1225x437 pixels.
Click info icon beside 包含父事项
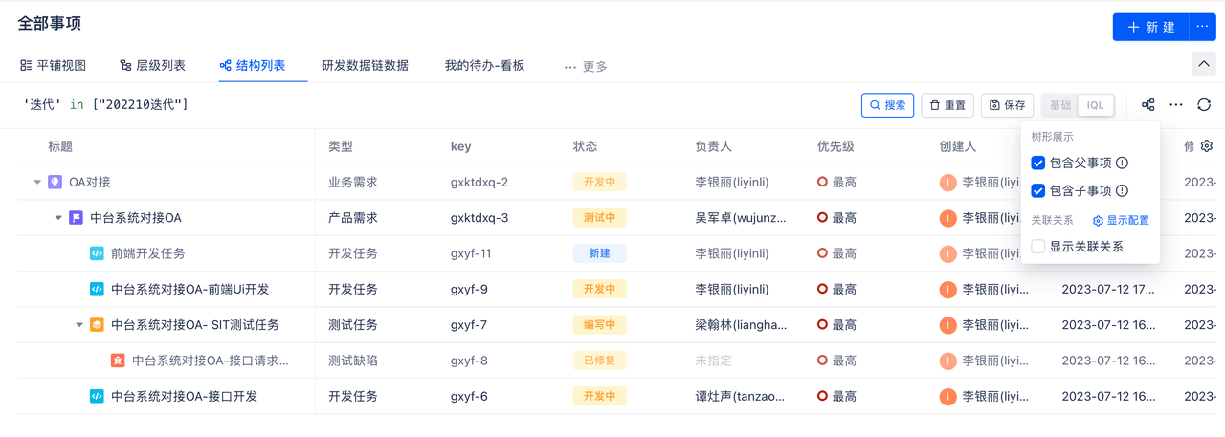pos(1122,164)
